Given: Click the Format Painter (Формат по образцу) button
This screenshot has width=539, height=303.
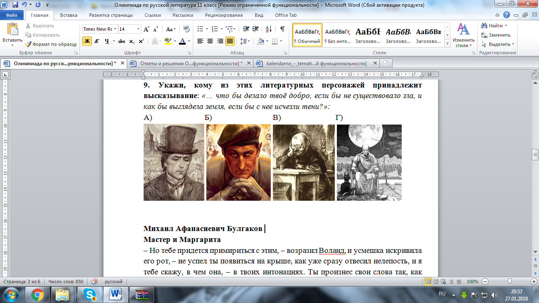Looking at the screenshot, I should click(x=51, y=44).
